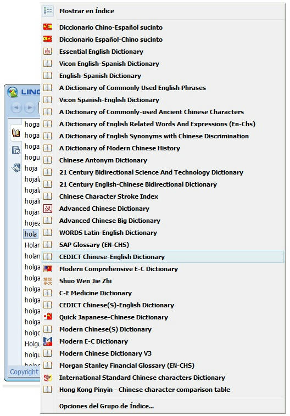Select International Standard Chinese characters Dictionary
The width and height of the screenshot is (290, 416).
[x=163, y=378]
